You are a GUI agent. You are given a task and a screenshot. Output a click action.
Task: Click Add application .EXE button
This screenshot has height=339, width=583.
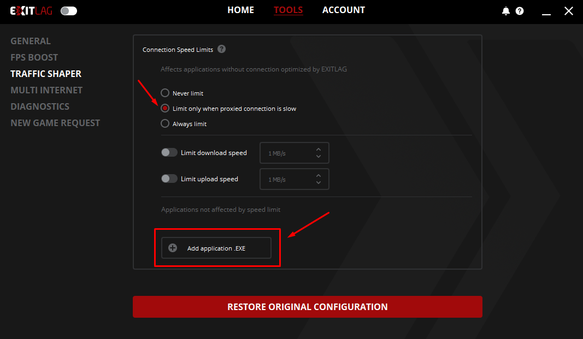pyautogui.click(x=216, y=248)
